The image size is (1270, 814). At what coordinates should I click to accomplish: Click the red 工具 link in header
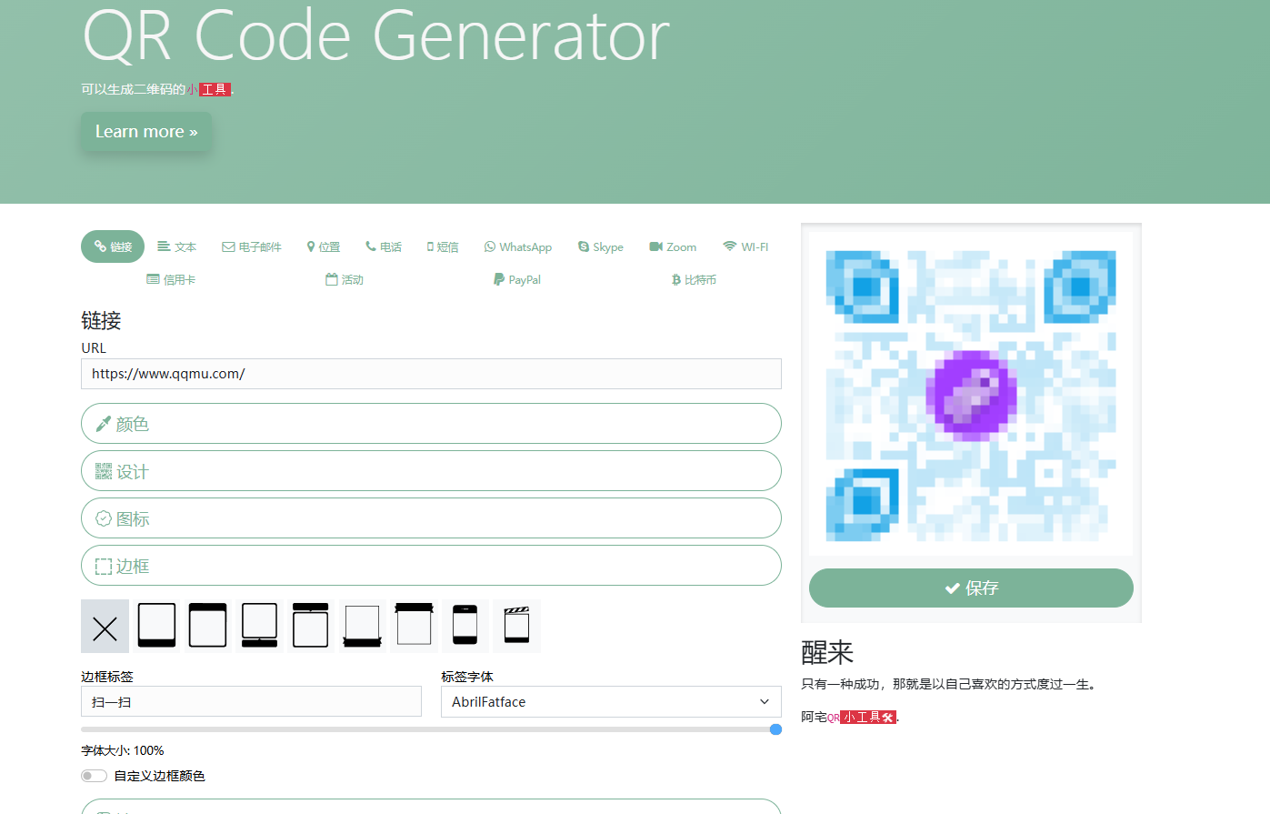tap(215, 89)
